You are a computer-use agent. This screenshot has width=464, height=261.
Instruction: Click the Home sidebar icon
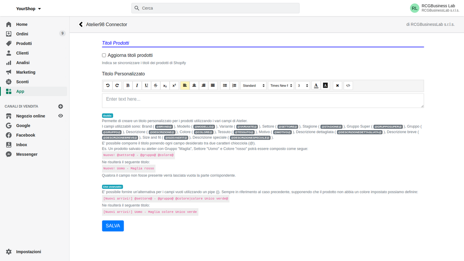pyautogui.click(x=9, y=24)
